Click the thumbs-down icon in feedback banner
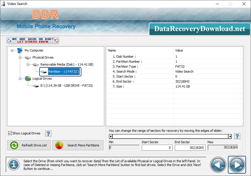 point(56,40)
